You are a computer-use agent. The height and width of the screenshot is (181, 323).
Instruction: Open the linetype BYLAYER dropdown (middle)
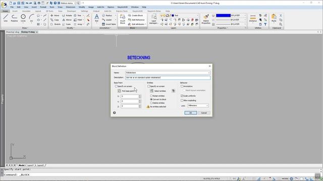pos(245,20)
